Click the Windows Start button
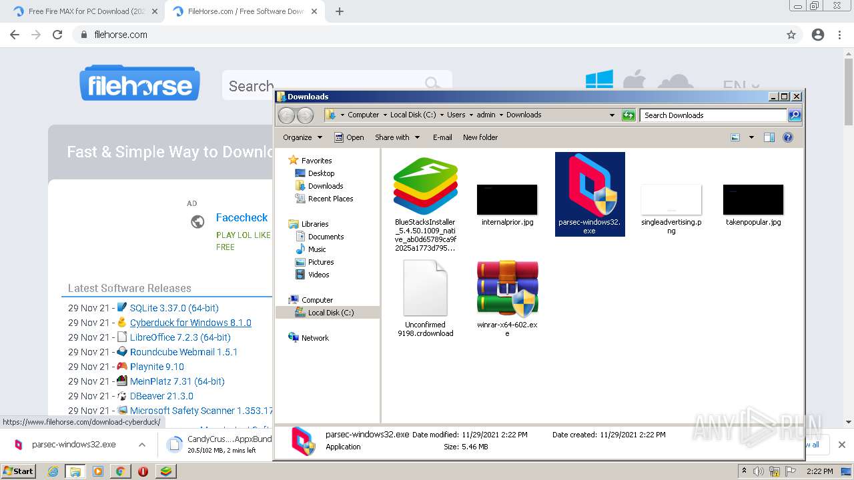 [19, 471]
